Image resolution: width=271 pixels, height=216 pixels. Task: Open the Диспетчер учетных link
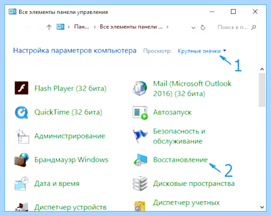coord(186,202)
